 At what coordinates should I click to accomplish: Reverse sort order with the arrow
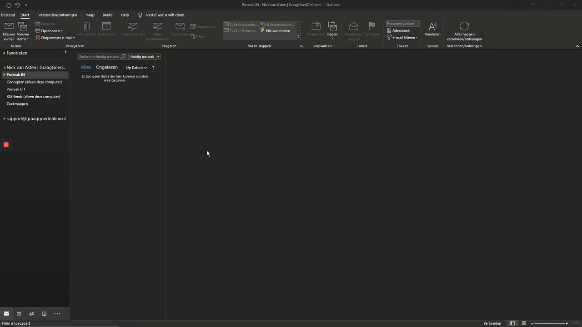point(153,68)
